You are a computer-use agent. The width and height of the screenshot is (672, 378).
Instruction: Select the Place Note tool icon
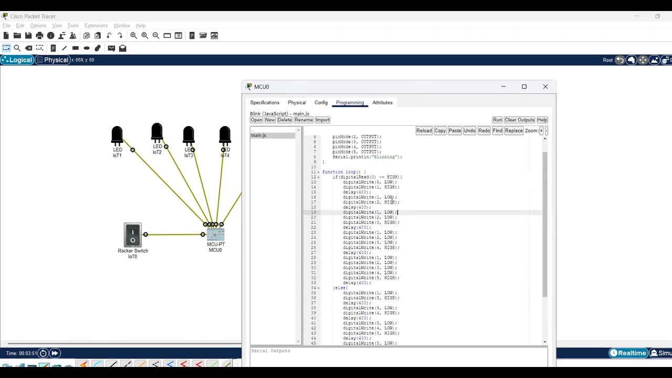tap(53, 48)
